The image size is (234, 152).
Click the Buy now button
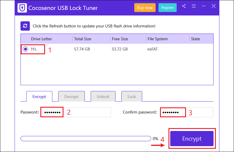click(x=145, y=8)
